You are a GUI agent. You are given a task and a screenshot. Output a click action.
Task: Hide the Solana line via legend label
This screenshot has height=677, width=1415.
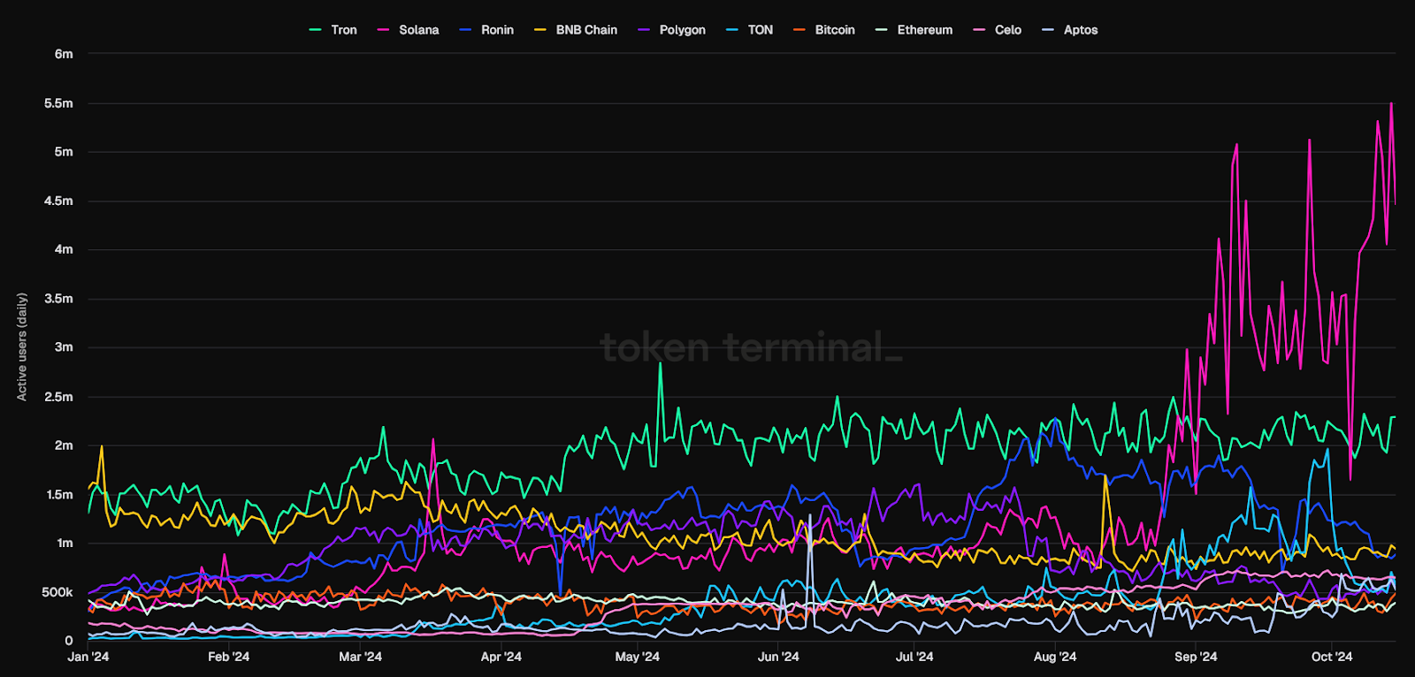[418, 30]
